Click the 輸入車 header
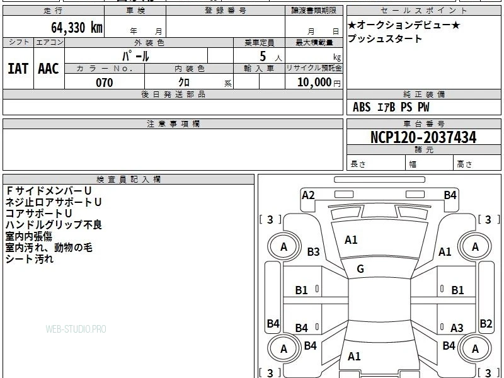The image size is (504, 378). 259,69
